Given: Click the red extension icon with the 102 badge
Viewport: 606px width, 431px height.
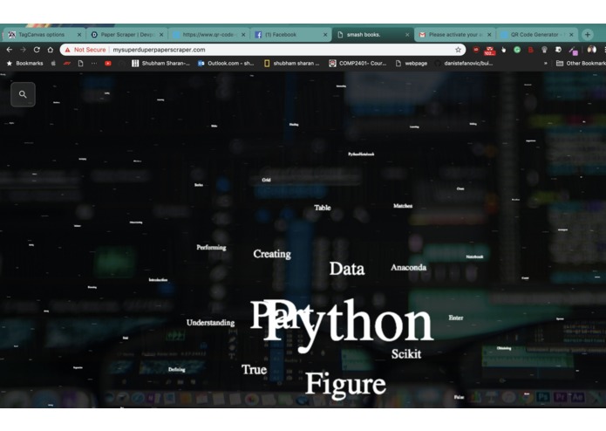Looking at the screenshot, I should (x=490, y=51).
